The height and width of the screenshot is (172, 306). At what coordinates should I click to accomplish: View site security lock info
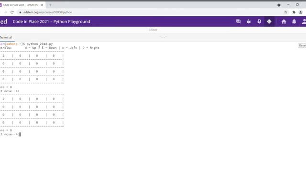coord(20,12)
